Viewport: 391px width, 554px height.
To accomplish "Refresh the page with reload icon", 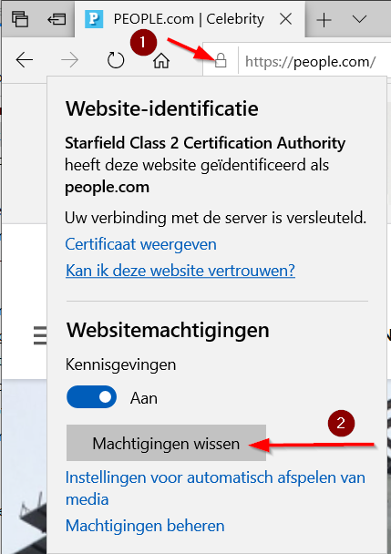I will point(116,60).
